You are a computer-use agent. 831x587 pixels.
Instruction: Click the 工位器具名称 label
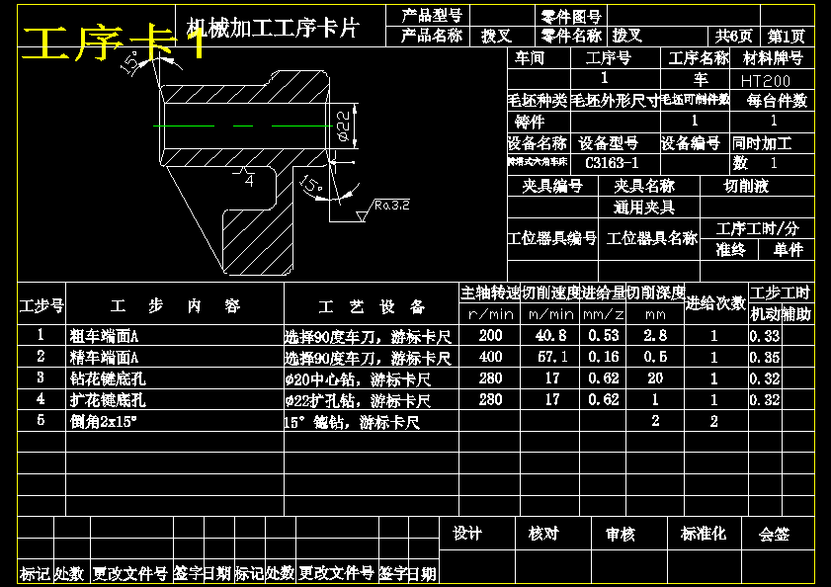(x=651, y=238)
